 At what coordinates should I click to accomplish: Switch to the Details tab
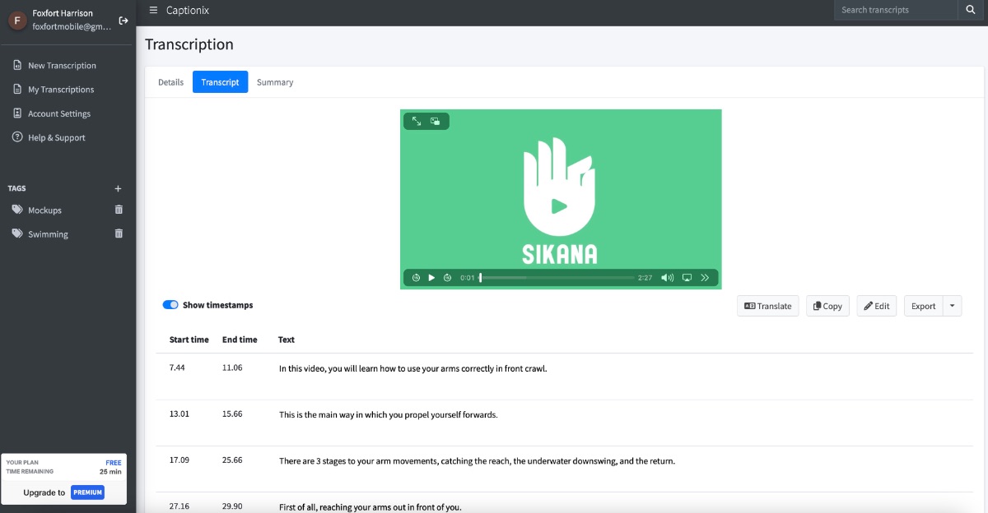[170, 82]
